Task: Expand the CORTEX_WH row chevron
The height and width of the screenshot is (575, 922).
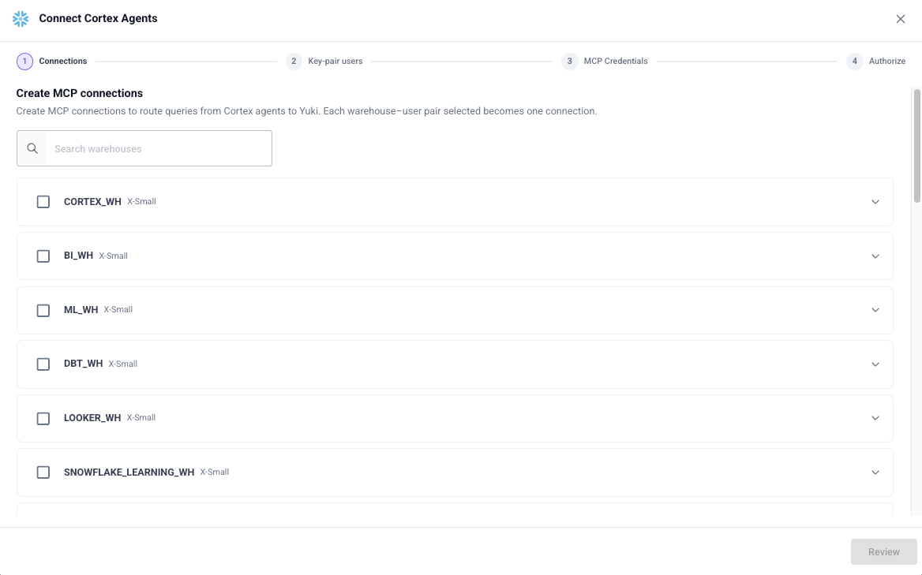Action: click(875, 202)
